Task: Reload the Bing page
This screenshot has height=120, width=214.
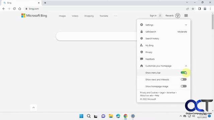Action: (14, 9)
